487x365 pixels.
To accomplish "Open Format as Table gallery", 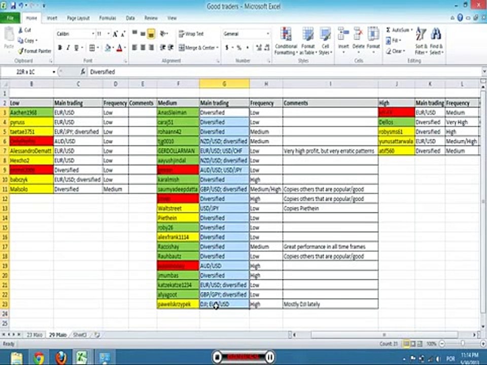I will point(308,41).
